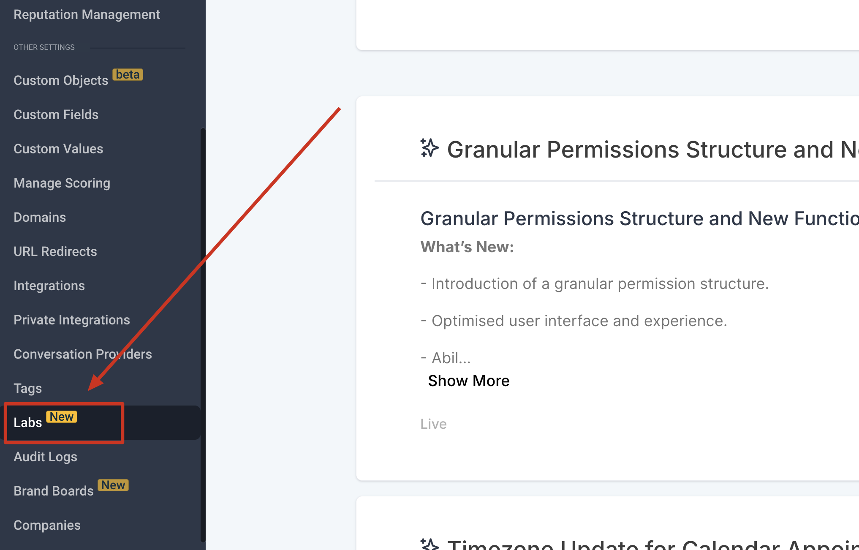Click the New badge next to Labs
This screenshot has width=859, height=550.
pos(62,417)
